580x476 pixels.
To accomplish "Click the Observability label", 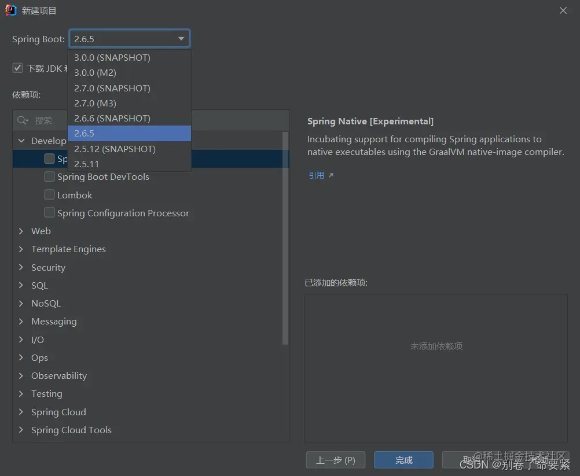I will coord(59,376).
